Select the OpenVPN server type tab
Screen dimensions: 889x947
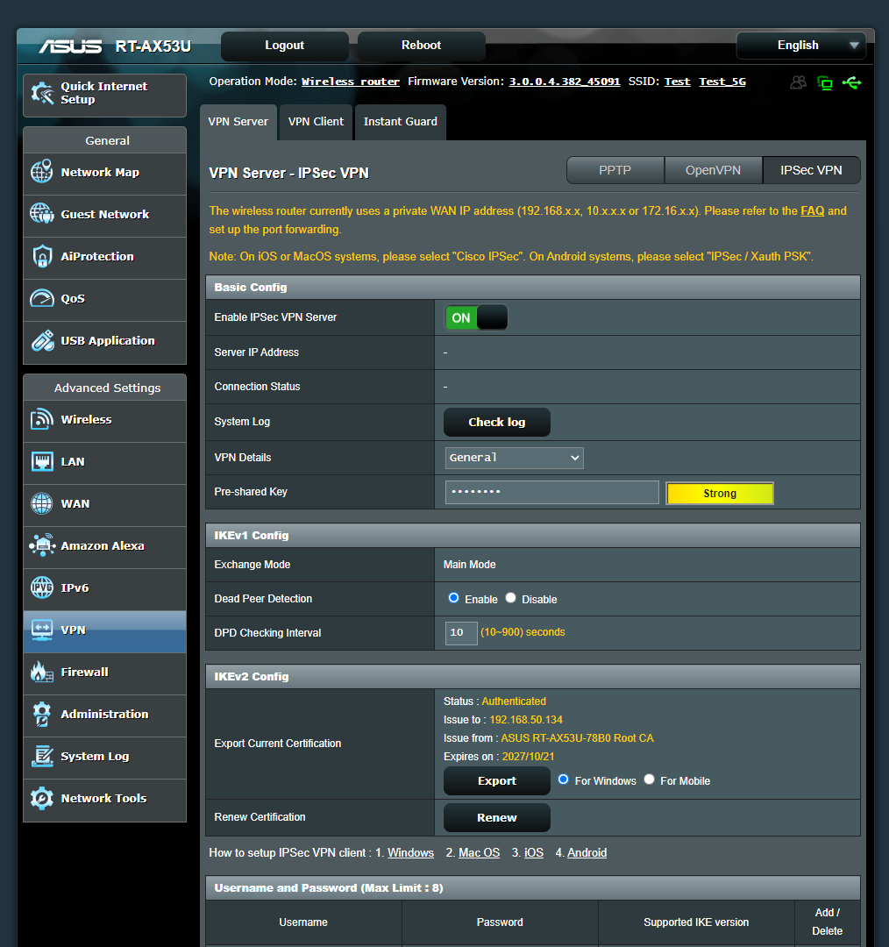(713, 170)
